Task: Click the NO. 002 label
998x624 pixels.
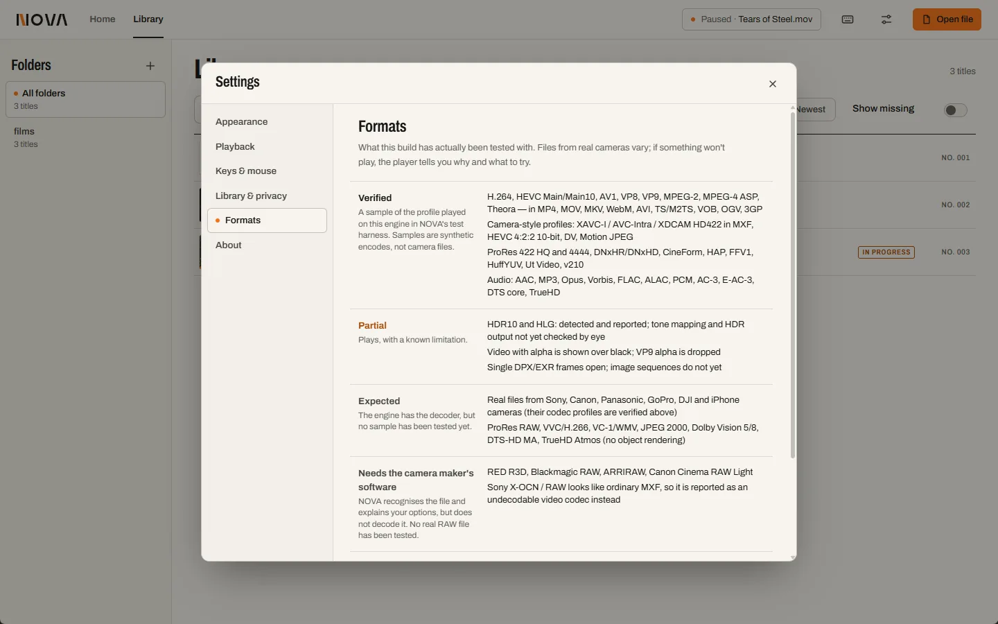Action: tap(956, 205)
